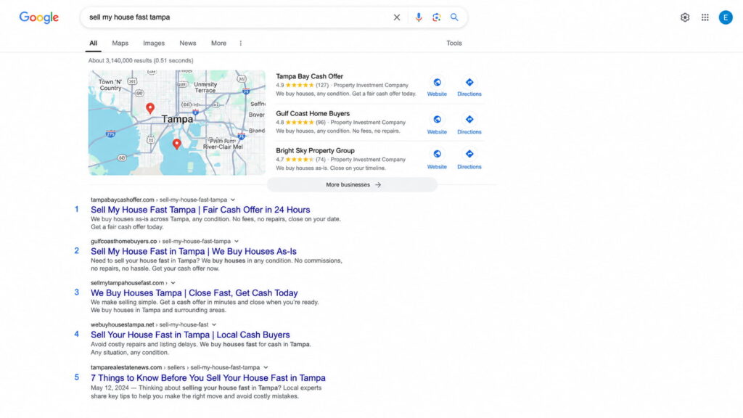Click the (96) review count
The width and height of the screenshot is (743, 418).
(x=321, y=122)
